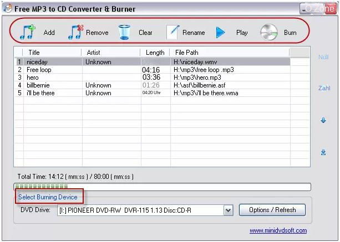Click the Unknown artist cell for billbernie
This screenshot has width=340, height=242.
coord(98,85)
